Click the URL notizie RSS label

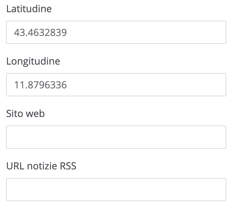(41, 166)
